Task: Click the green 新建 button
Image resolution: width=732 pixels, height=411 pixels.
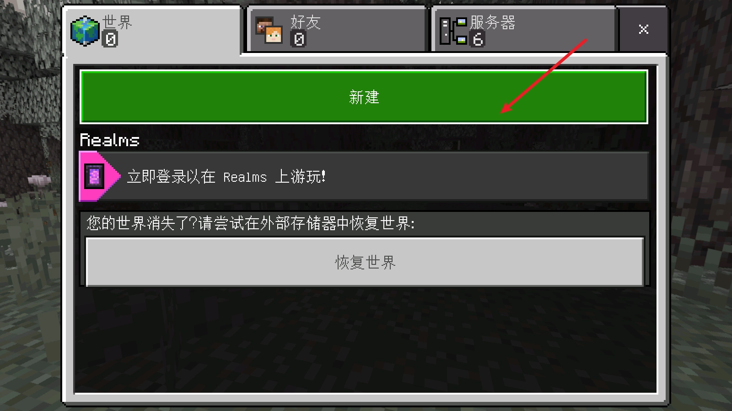Action: 364,97
